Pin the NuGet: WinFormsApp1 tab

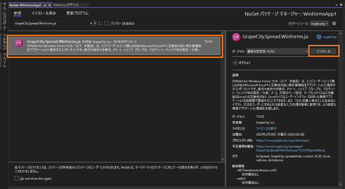coord(45,5)
